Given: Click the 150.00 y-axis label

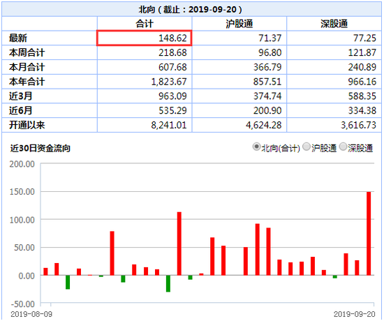Looking at the screenshot, I should 22,192.
